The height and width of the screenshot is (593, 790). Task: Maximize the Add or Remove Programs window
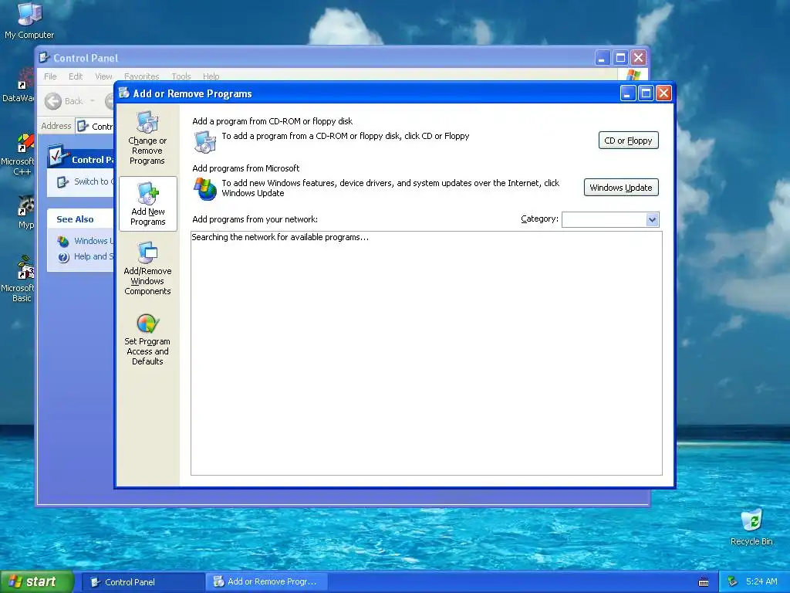point(646,93)
